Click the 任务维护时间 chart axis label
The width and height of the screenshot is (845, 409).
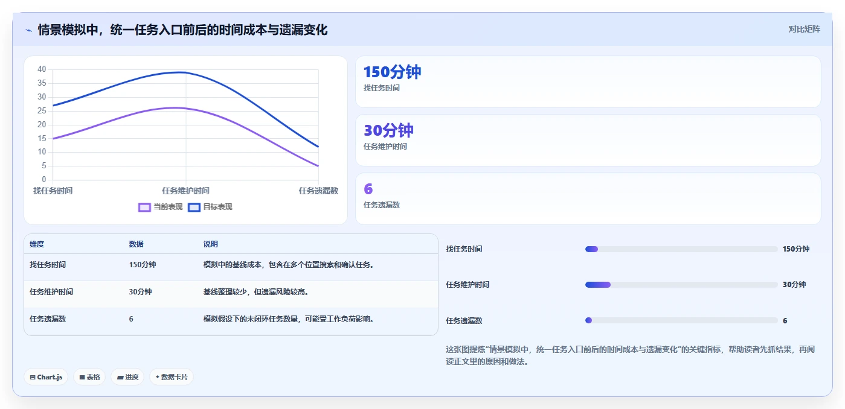[x=185, y=191]
